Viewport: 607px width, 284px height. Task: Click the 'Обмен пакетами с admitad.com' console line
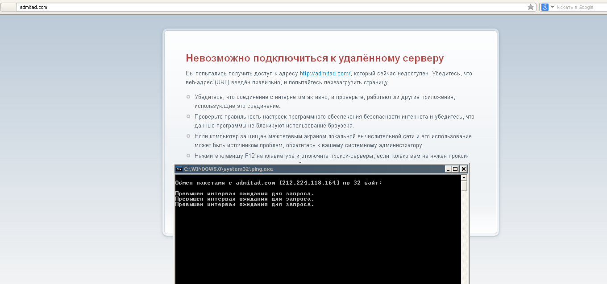coord(279,183)
